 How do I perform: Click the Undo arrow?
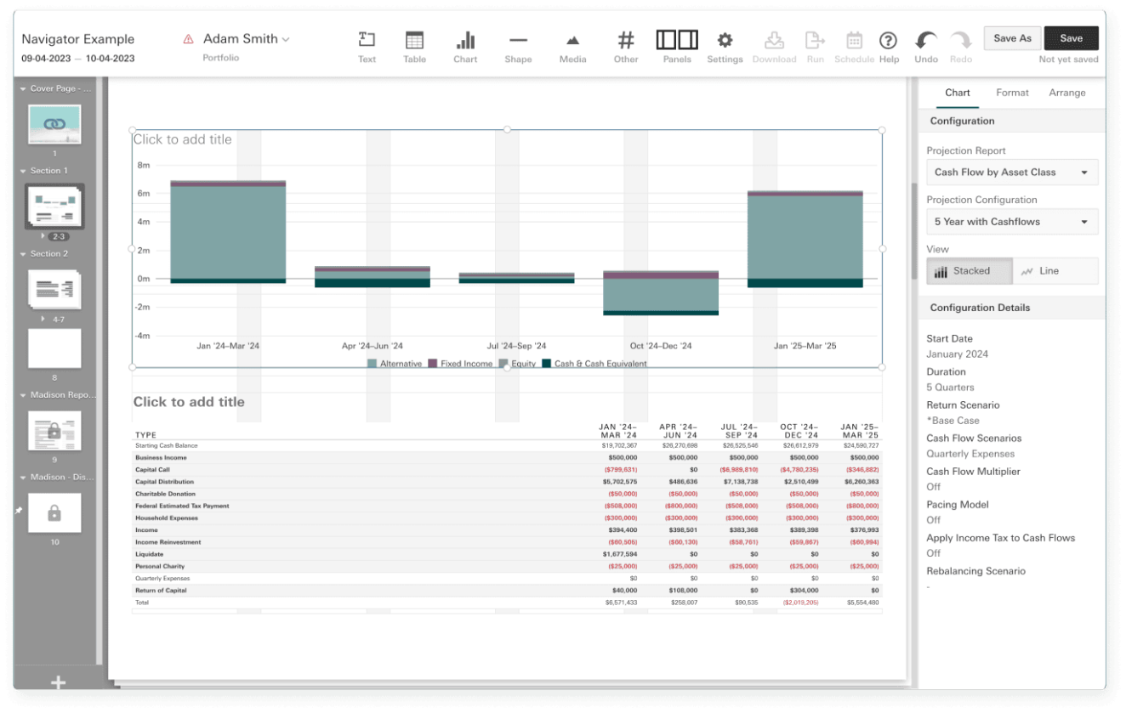tap(926, 46)
